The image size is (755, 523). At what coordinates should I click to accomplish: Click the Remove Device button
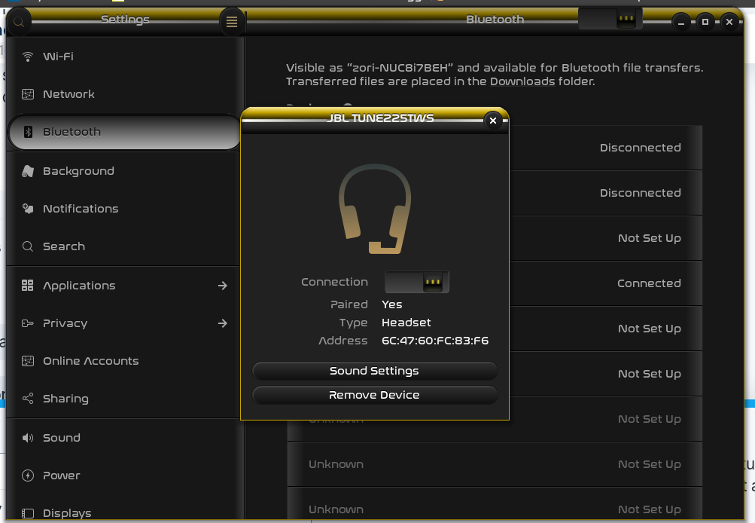click(x=375, y=395)
